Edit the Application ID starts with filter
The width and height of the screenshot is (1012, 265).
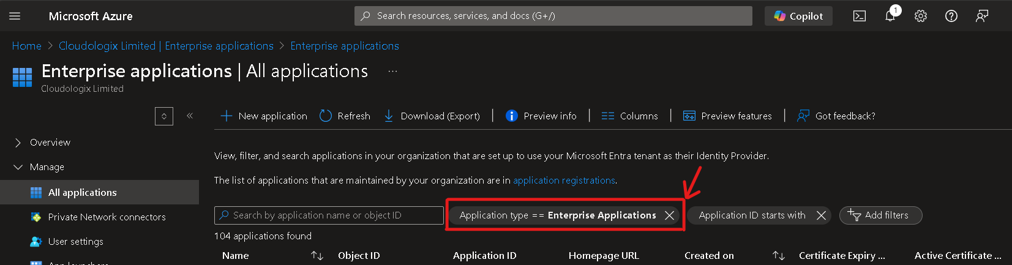752,215
